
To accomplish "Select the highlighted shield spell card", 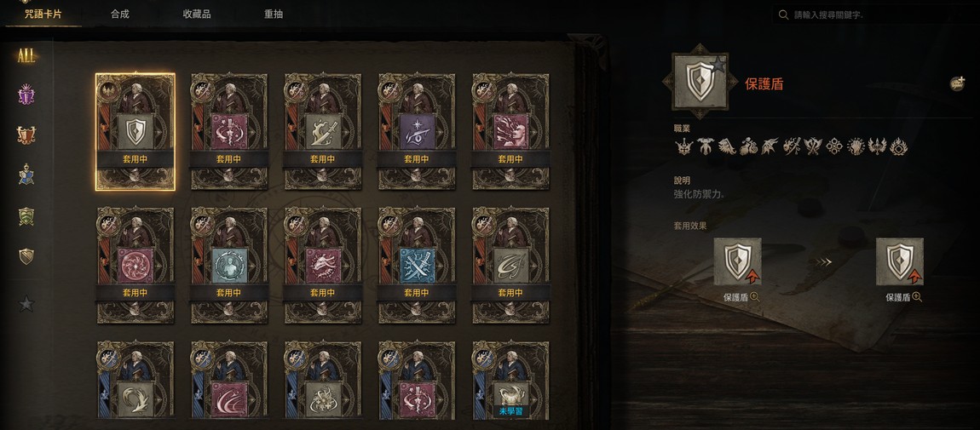I will 135,132.
